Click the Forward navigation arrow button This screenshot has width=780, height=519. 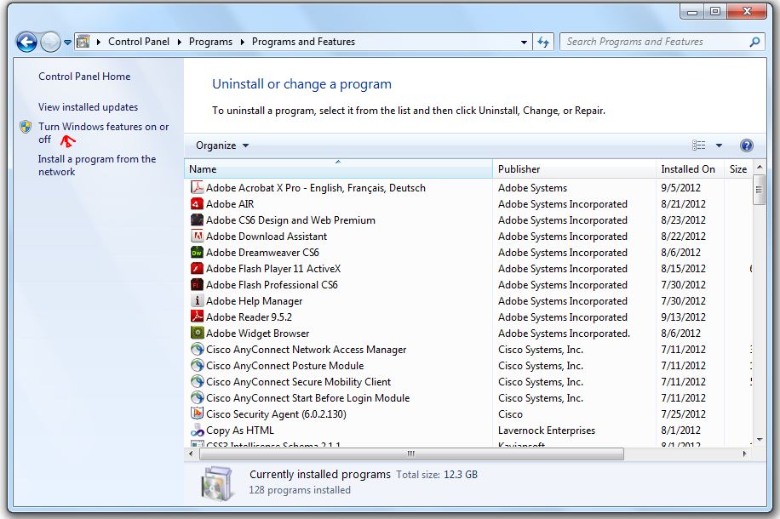50,42
